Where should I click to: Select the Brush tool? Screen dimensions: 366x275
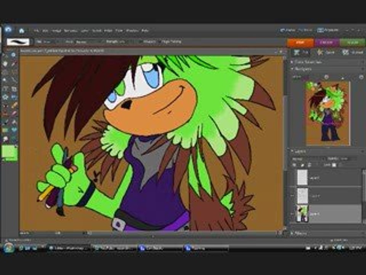click(5, 122)
